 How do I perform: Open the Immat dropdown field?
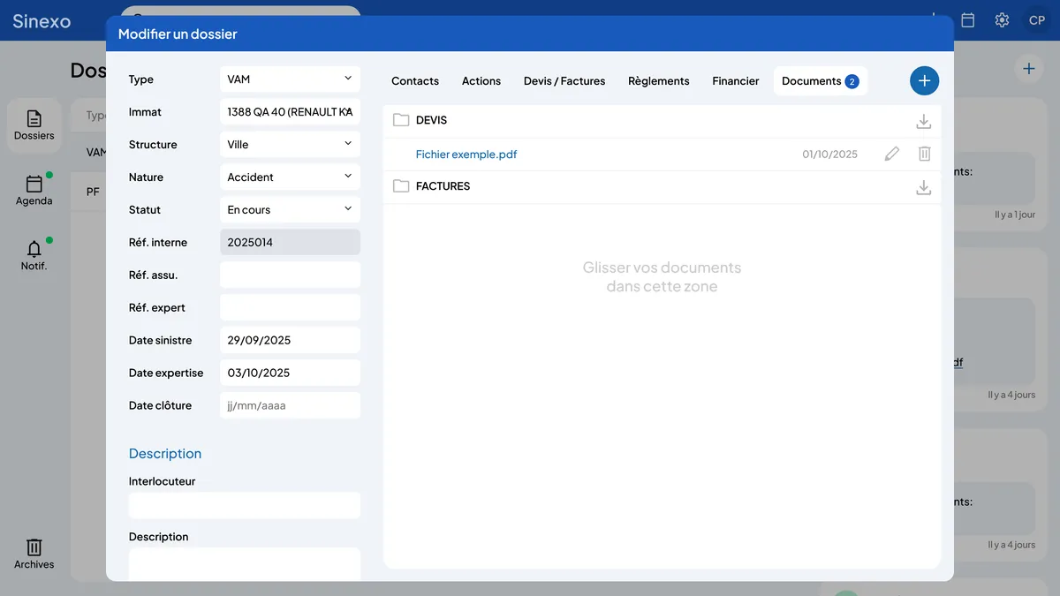pos(290,112)
